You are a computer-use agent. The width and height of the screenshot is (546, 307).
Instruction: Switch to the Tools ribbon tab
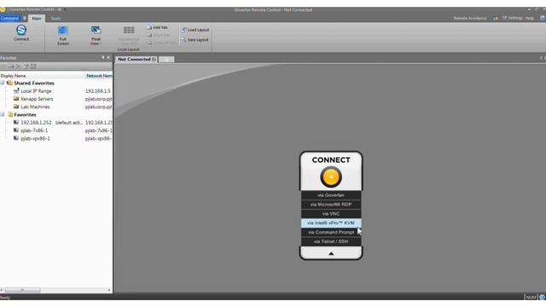click(x=55, y=19)
